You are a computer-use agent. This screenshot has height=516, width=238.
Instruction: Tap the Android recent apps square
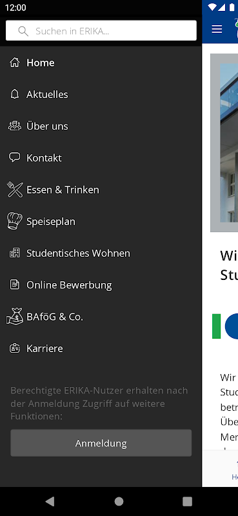(x=187, y=501)
